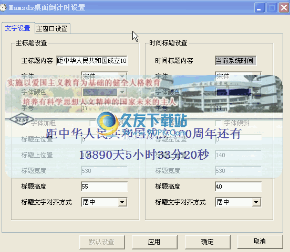Click the Mamsds clock icon in title bar
This screenshot has width=290, height=252.
3,7
